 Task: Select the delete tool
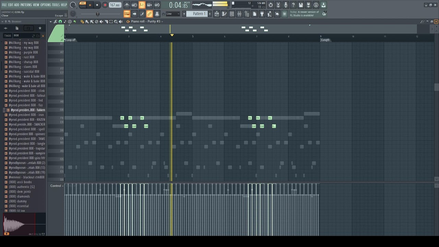(x=96, y=22)
